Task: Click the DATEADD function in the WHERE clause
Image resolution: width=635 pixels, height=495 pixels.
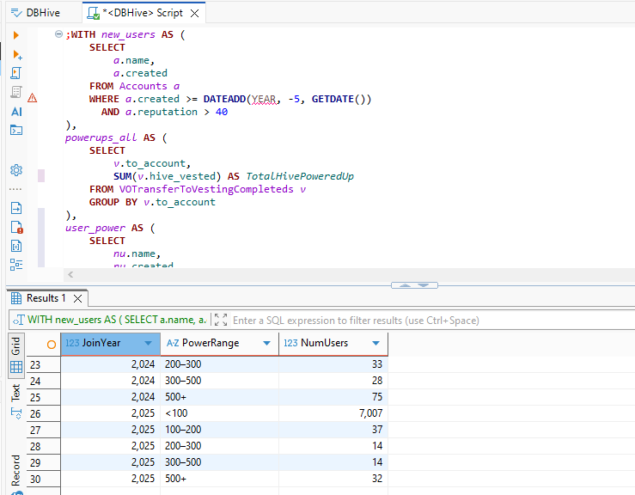Action: tap(224, 99)
